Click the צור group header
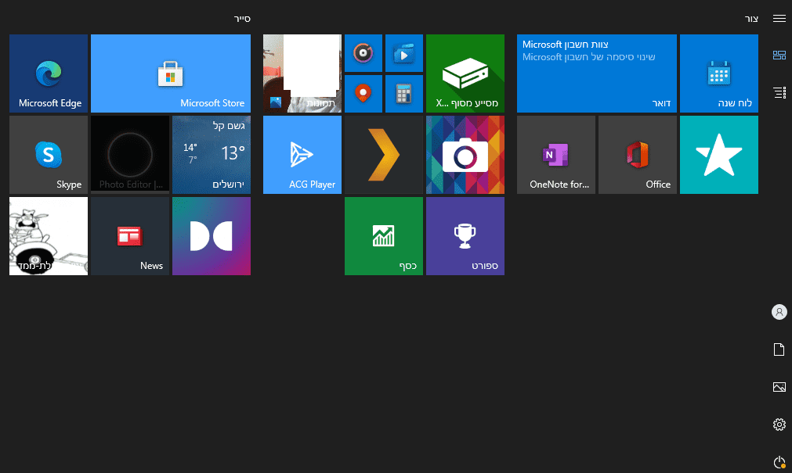Viewport: 792px width, 473px height. pyautogui.click(x=751, y=19)
